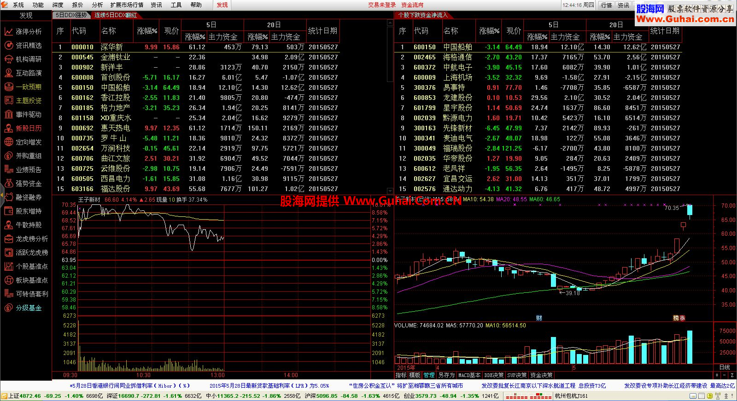The width and height of the screenshot is (737, 401).
Task: Open the 龙虎榜分析 briefcase icon
Action: click(8, 238)
